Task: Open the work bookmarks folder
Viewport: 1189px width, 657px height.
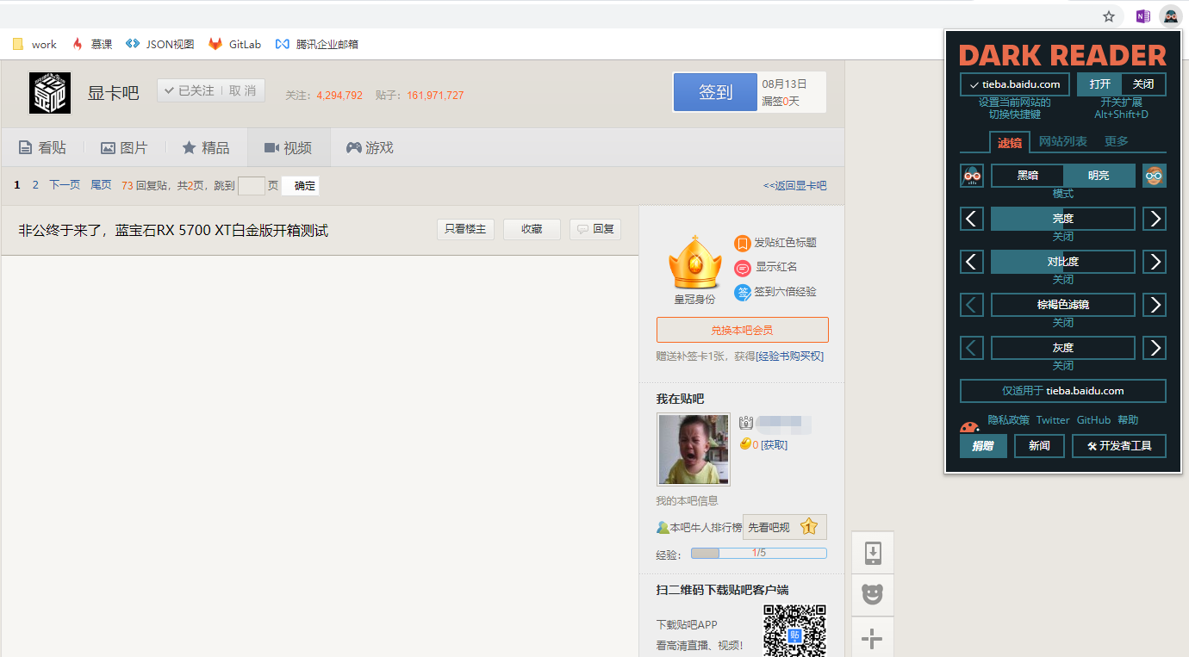Action: (34, 44)
